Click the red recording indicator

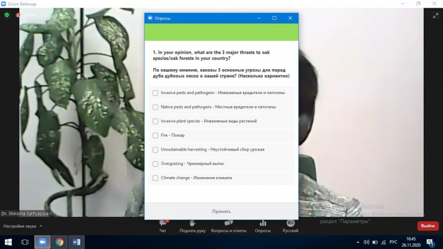click(18, 15)
